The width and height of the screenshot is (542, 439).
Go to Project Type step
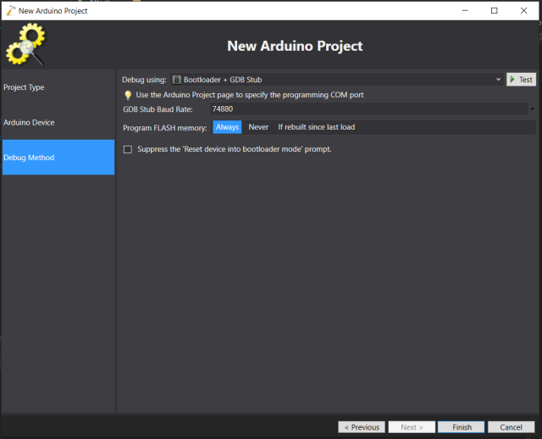click(x=58, y=87)
